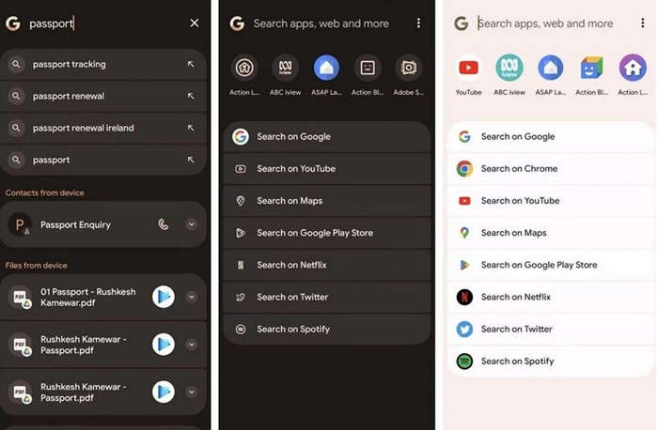Tap Google G logo in passport search bar

[x=13, y=23]
